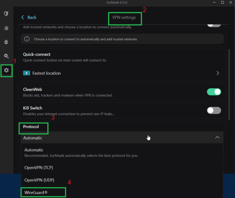Disable the CleanWeb toggle

click(x=214, y=92)
